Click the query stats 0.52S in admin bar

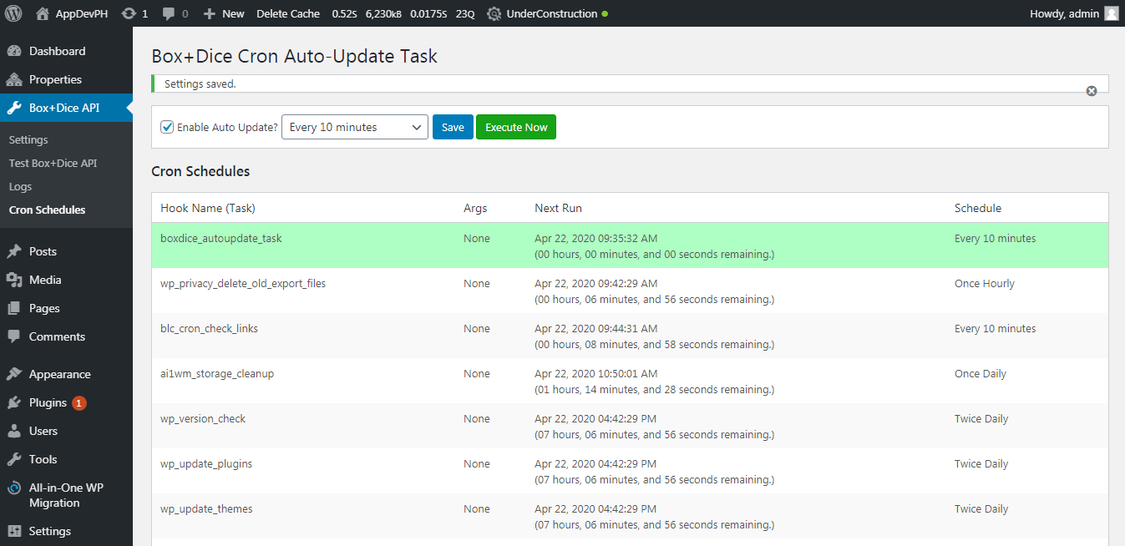342,13
